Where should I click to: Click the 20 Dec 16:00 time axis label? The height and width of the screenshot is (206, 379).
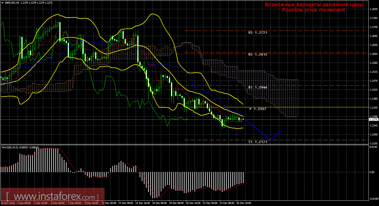pyautogui.click(x=193, y=203)
